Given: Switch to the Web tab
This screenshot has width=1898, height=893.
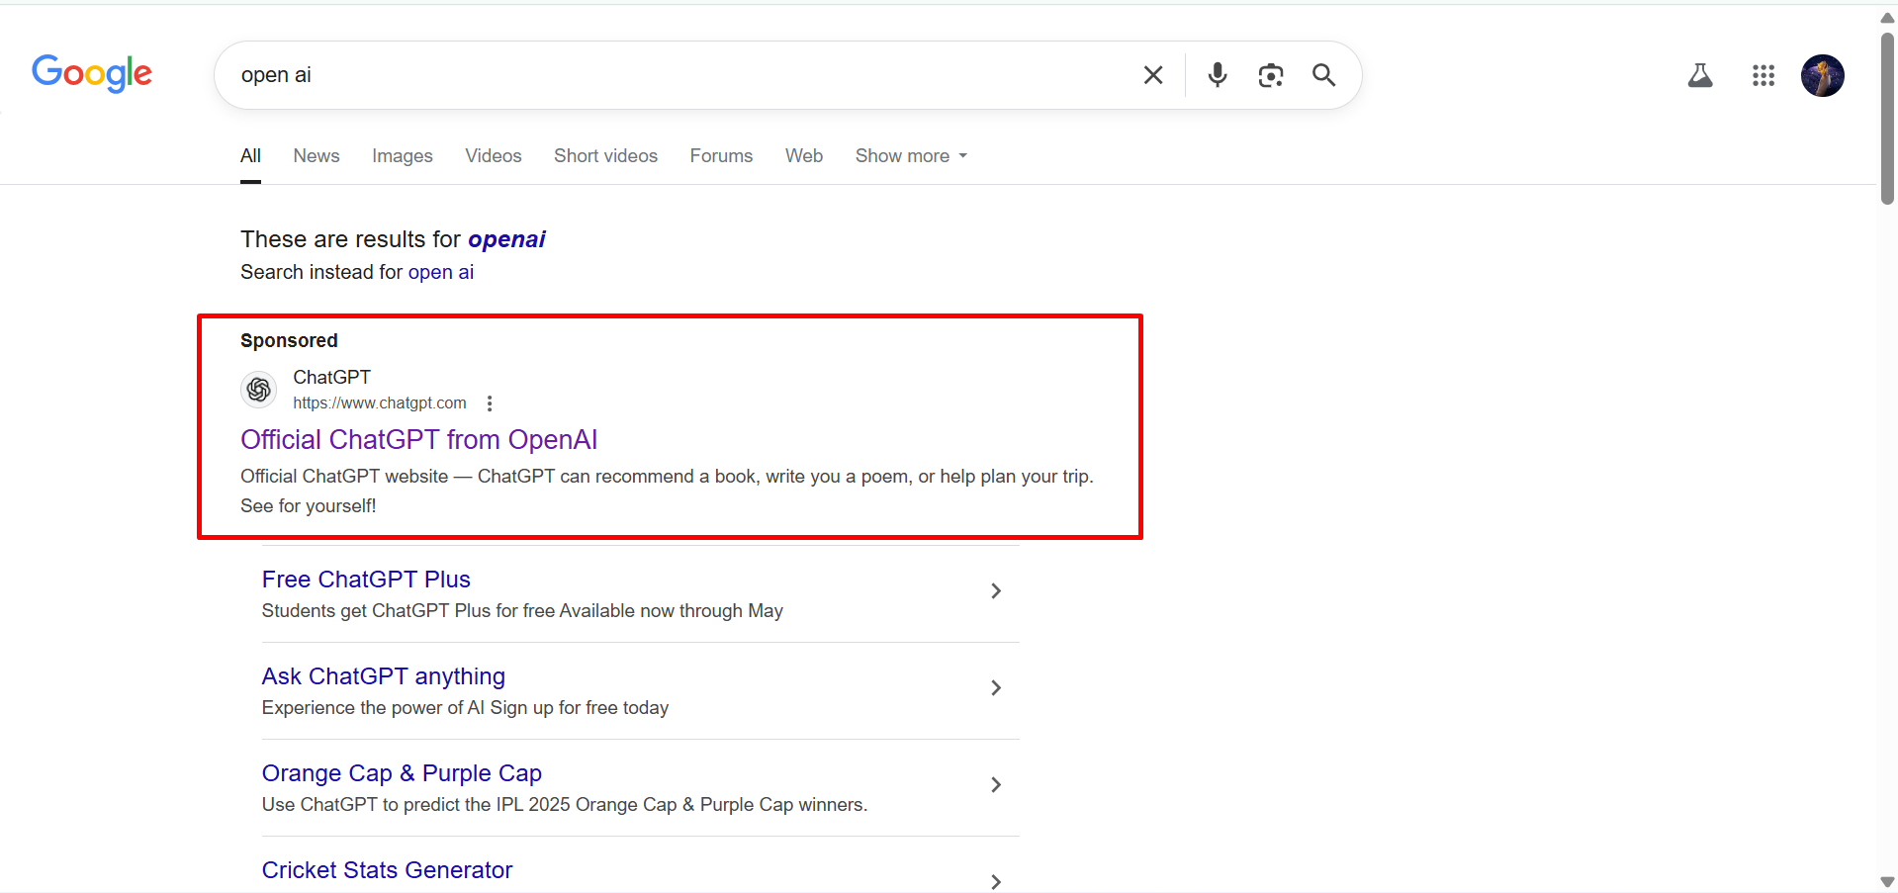Looking at the screenshot, I should pyautogui.click(x=804, y=156).
